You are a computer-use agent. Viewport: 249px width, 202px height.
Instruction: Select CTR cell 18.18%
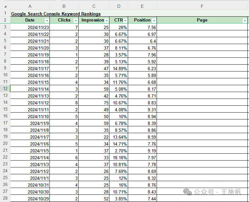[119, 158]
